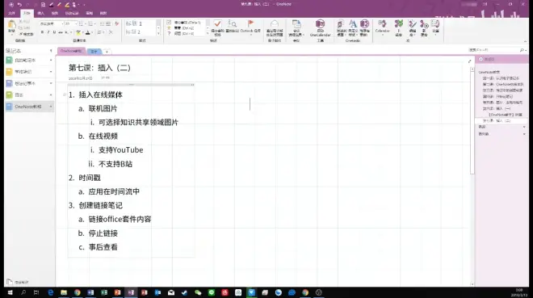Image resolution: width=533 pixels, height=298 pixels.
Task: Select the Heading 1 style
Action: (x=141, y=23)
